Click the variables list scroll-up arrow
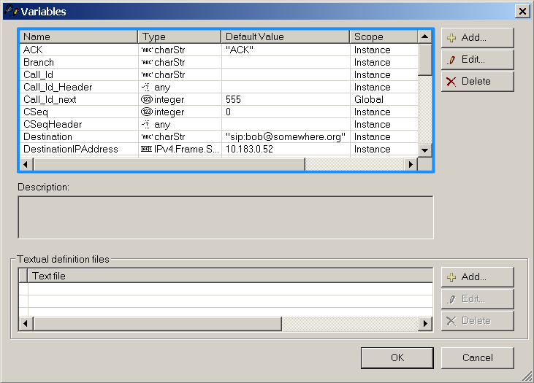 424,36
